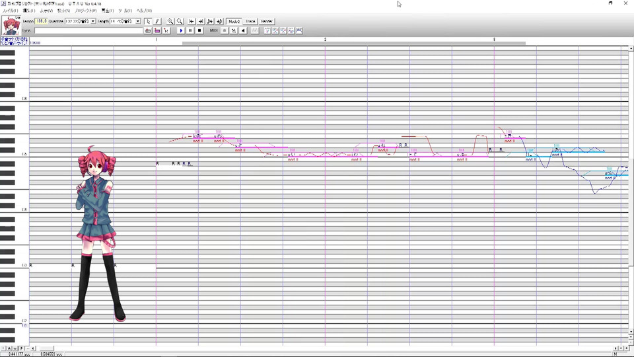Open the fourth menu bar item
Screen dimensions: 634x357
click(x=63, y=11)
